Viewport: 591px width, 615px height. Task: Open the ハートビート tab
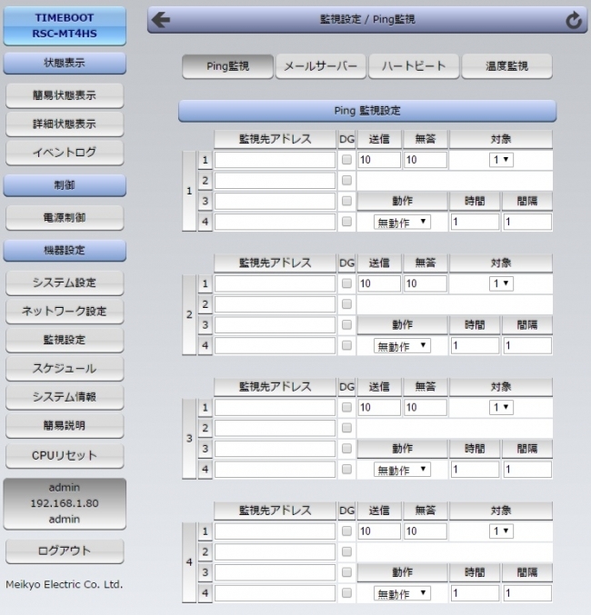pyautogui.click(x=413, y=66)
